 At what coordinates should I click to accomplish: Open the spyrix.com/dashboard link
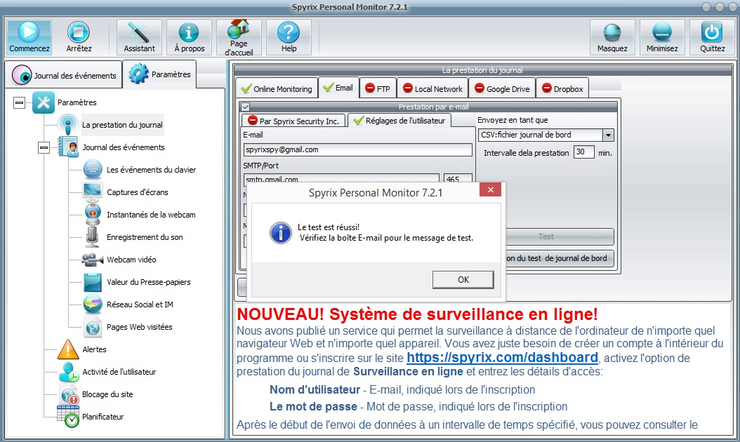pos(502,358)
